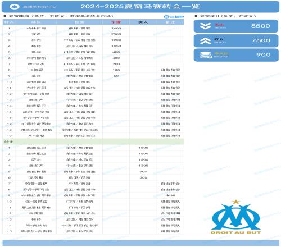Click the black square bullet before the statistics heading
The image size is (281, 247).
click(196, 16)
